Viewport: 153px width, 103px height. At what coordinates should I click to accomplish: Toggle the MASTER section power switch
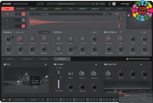106,64
